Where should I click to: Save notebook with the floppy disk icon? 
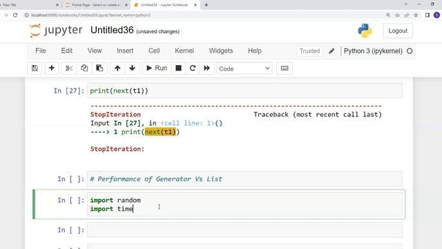point(35,68)
